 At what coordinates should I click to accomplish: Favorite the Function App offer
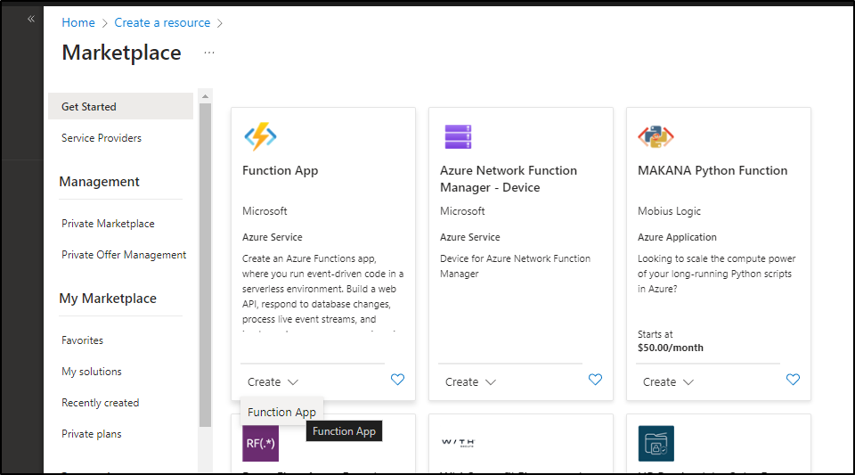point(397,380)
